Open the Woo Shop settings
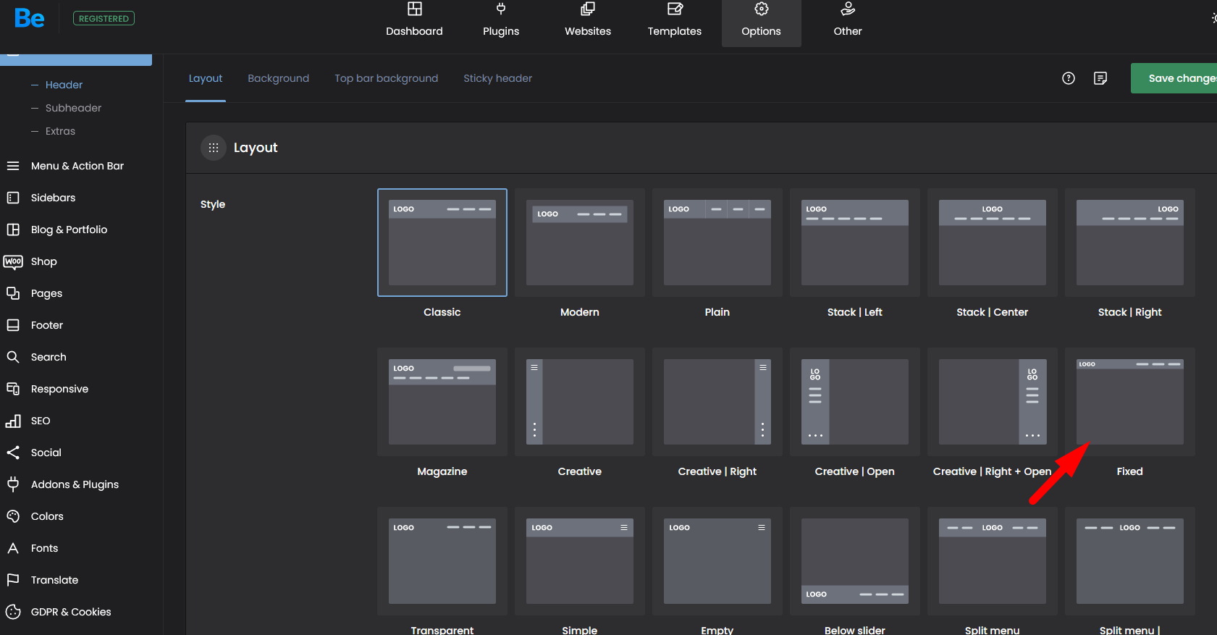The image size is (1217, 635). click(x=43, y=261)
